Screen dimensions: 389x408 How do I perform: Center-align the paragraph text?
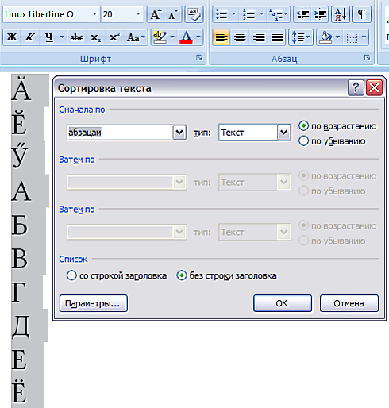[x=240, y=37]
